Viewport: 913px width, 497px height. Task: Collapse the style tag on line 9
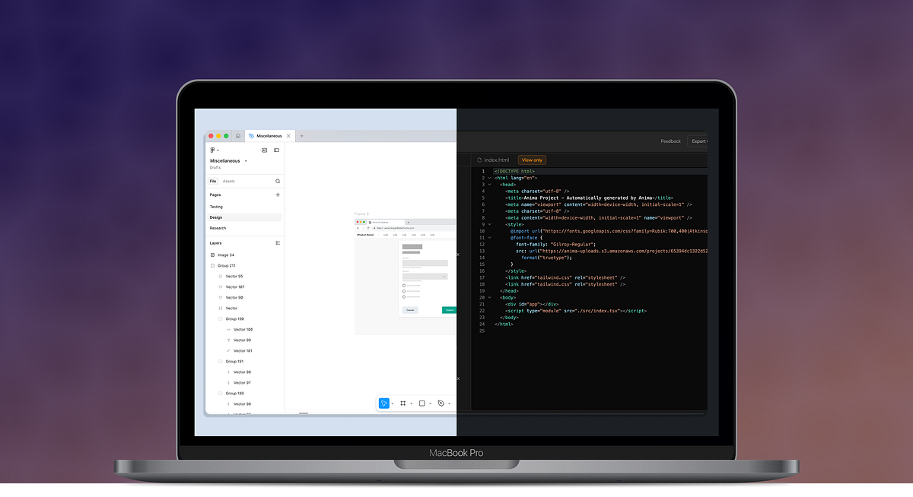pos(489,224)
